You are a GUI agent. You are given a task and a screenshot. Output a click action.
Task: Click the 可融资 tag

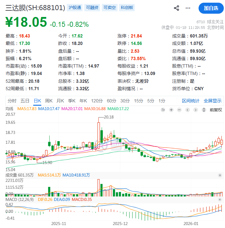point(92,7)
